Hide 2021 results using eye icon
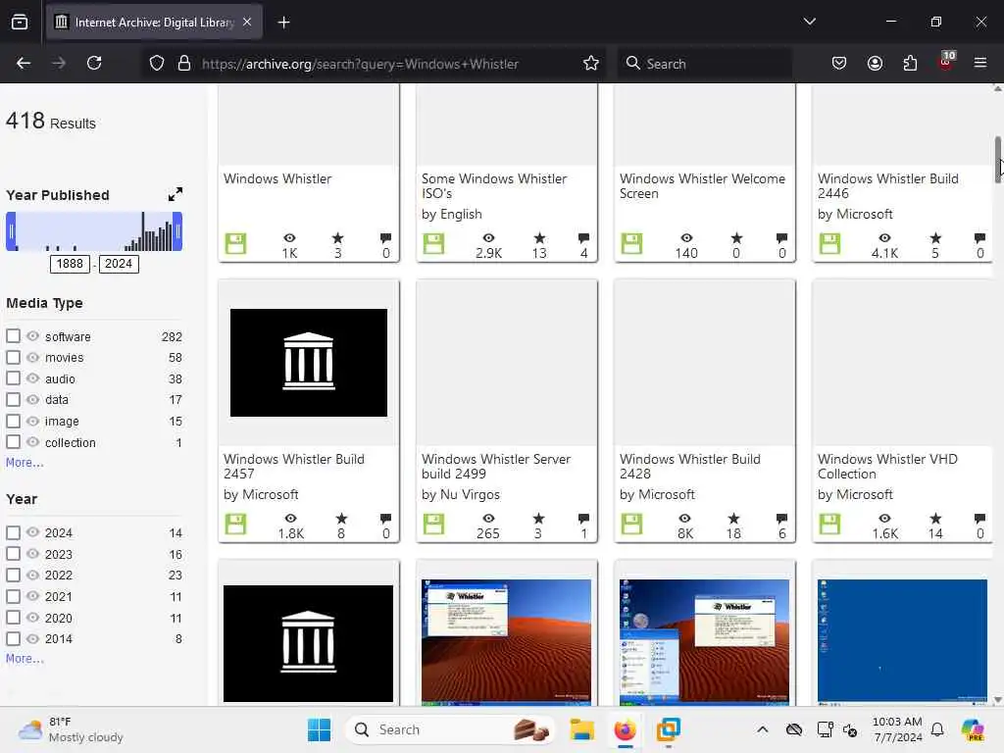Screen dimensions: 1004x753 click(32, 596)
